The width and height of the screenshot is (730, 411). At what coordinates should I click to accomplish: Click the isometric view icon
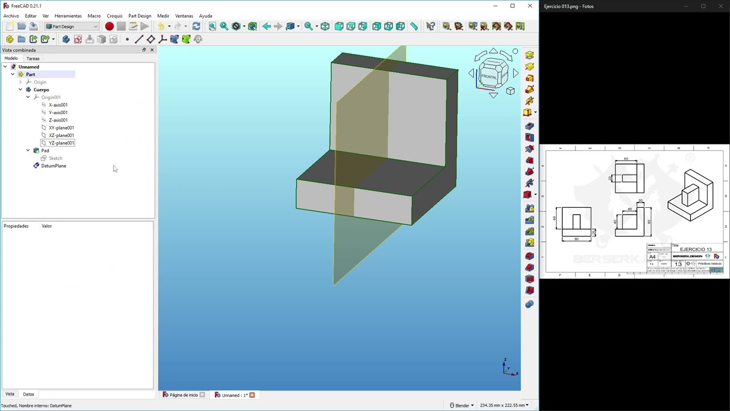click(325, 26)
